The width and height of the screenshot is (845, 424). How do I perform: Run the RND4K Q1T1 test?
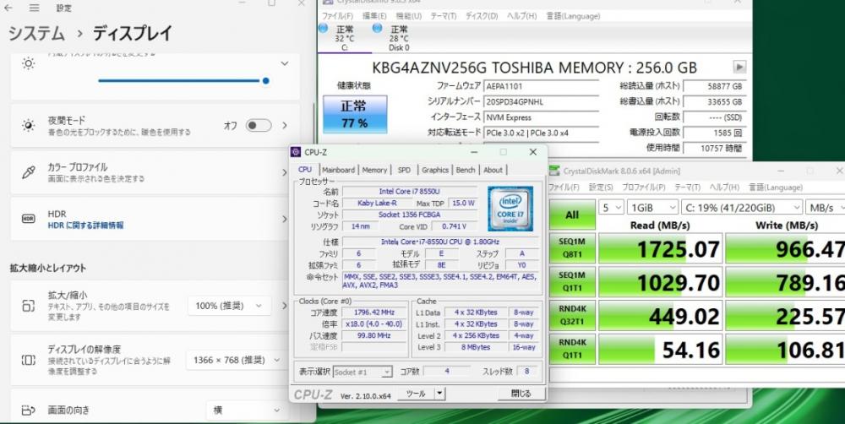tap(572, 349)
